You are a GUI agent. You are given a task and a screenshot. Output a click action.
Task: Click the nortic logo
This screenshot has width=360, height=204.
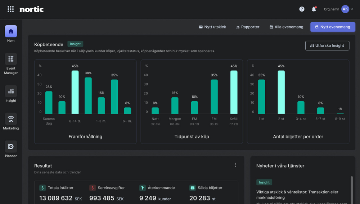(x=31, y=9)
